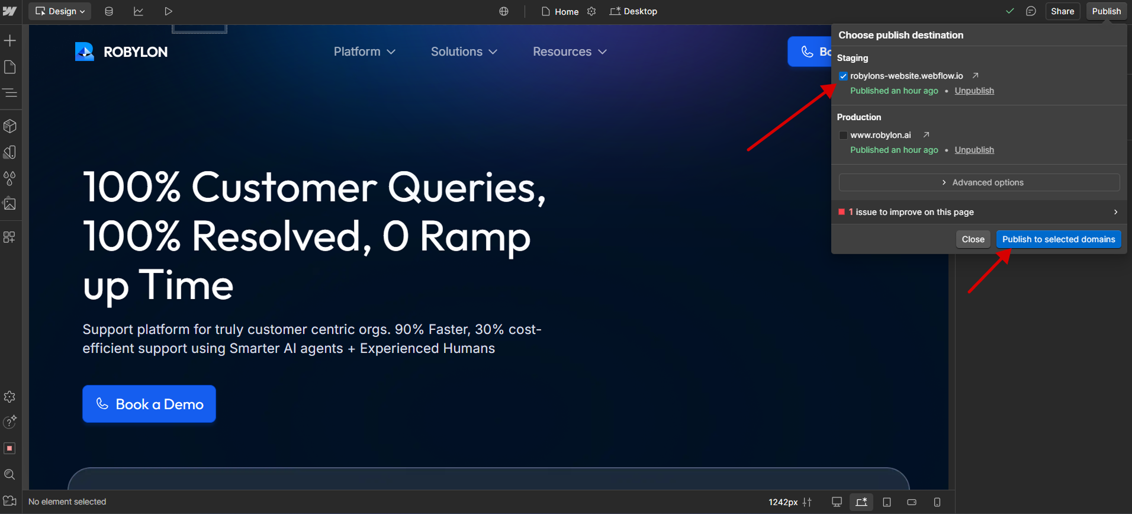
Task: Open the Variables panel
Action: click(10, 152)
